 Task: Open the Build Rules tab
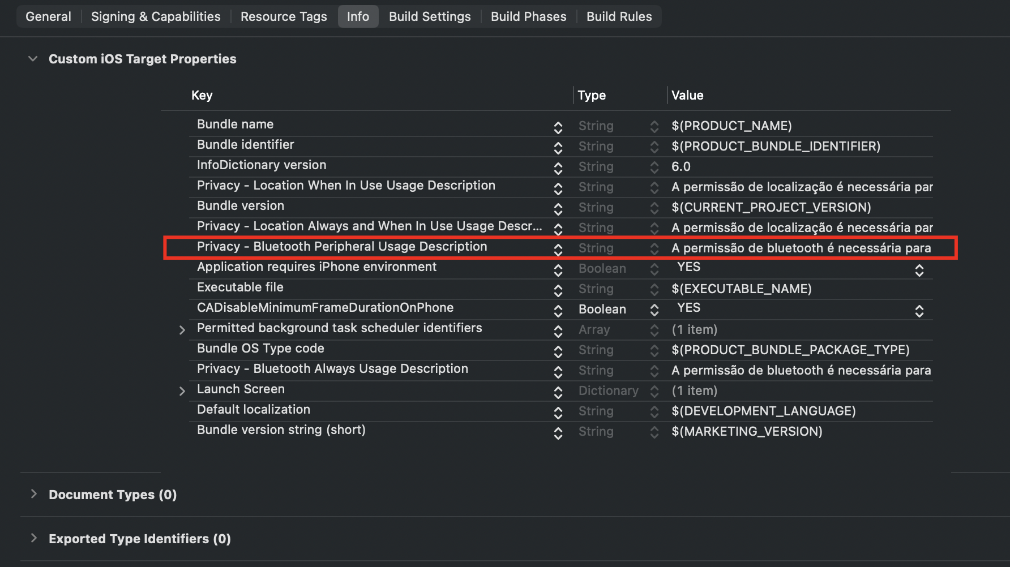pyautogui.click(x=619, y=16)
